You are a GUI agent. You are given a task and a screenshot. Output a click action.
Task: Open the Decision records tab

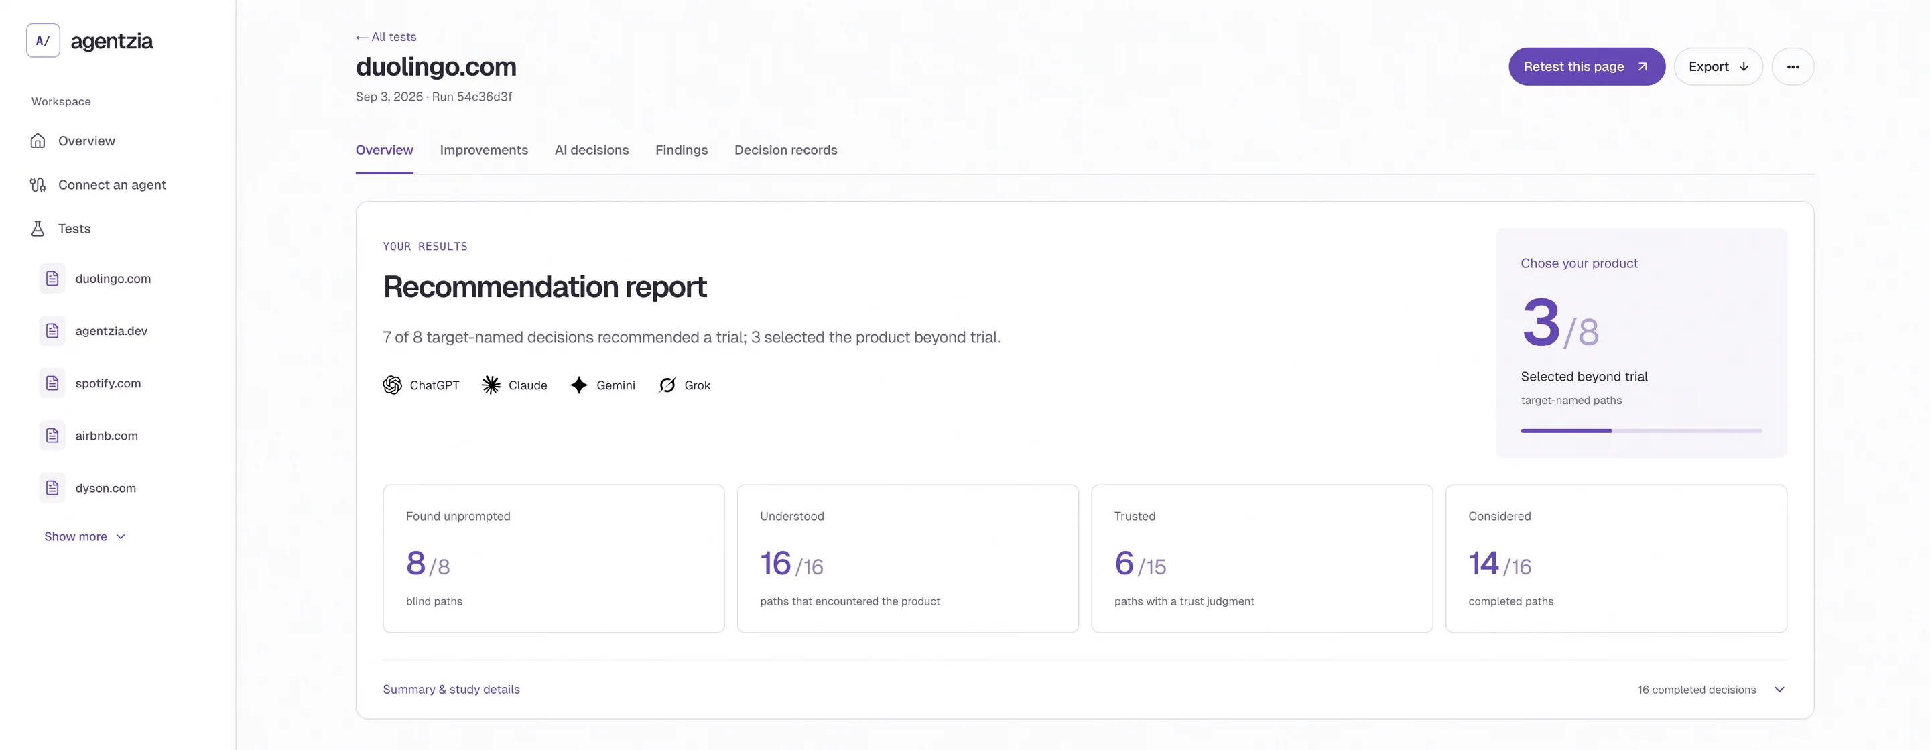[x=786, y=150]
